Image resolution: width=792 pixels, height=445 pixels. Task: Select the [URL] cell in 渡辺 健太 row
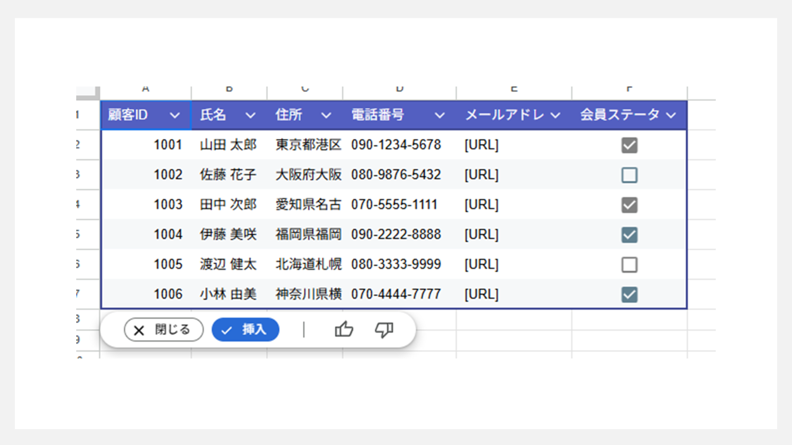click(x=514, y=264)
